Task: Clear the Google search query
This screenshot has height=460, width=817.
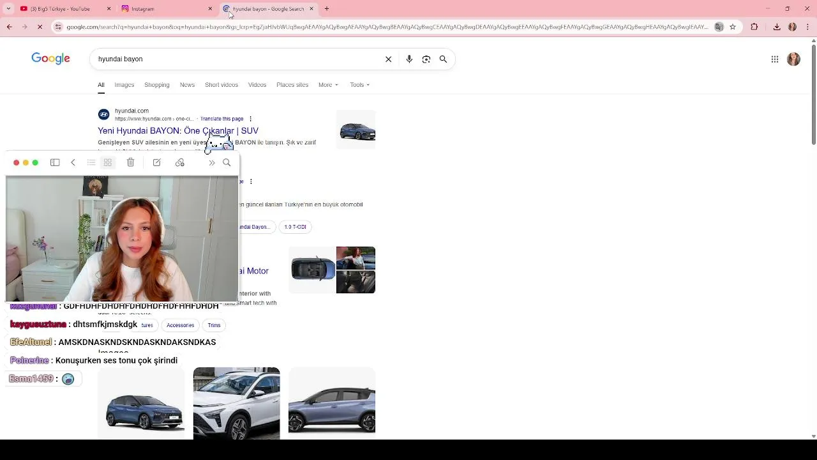Action: coord(388,59)
